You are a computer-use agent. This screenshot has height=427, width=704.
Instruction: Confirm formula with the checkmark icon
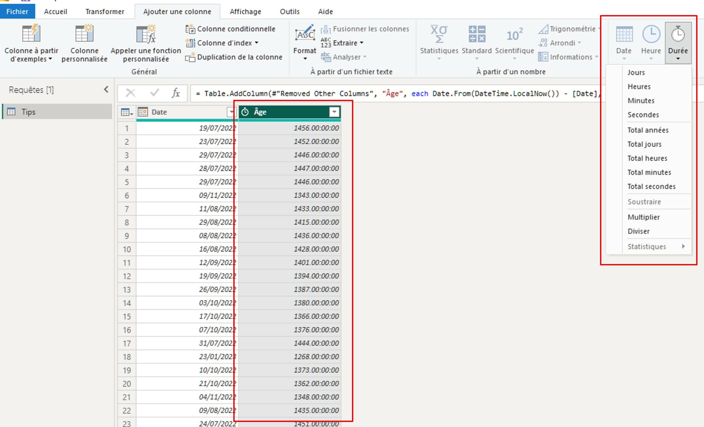point(155,93)
